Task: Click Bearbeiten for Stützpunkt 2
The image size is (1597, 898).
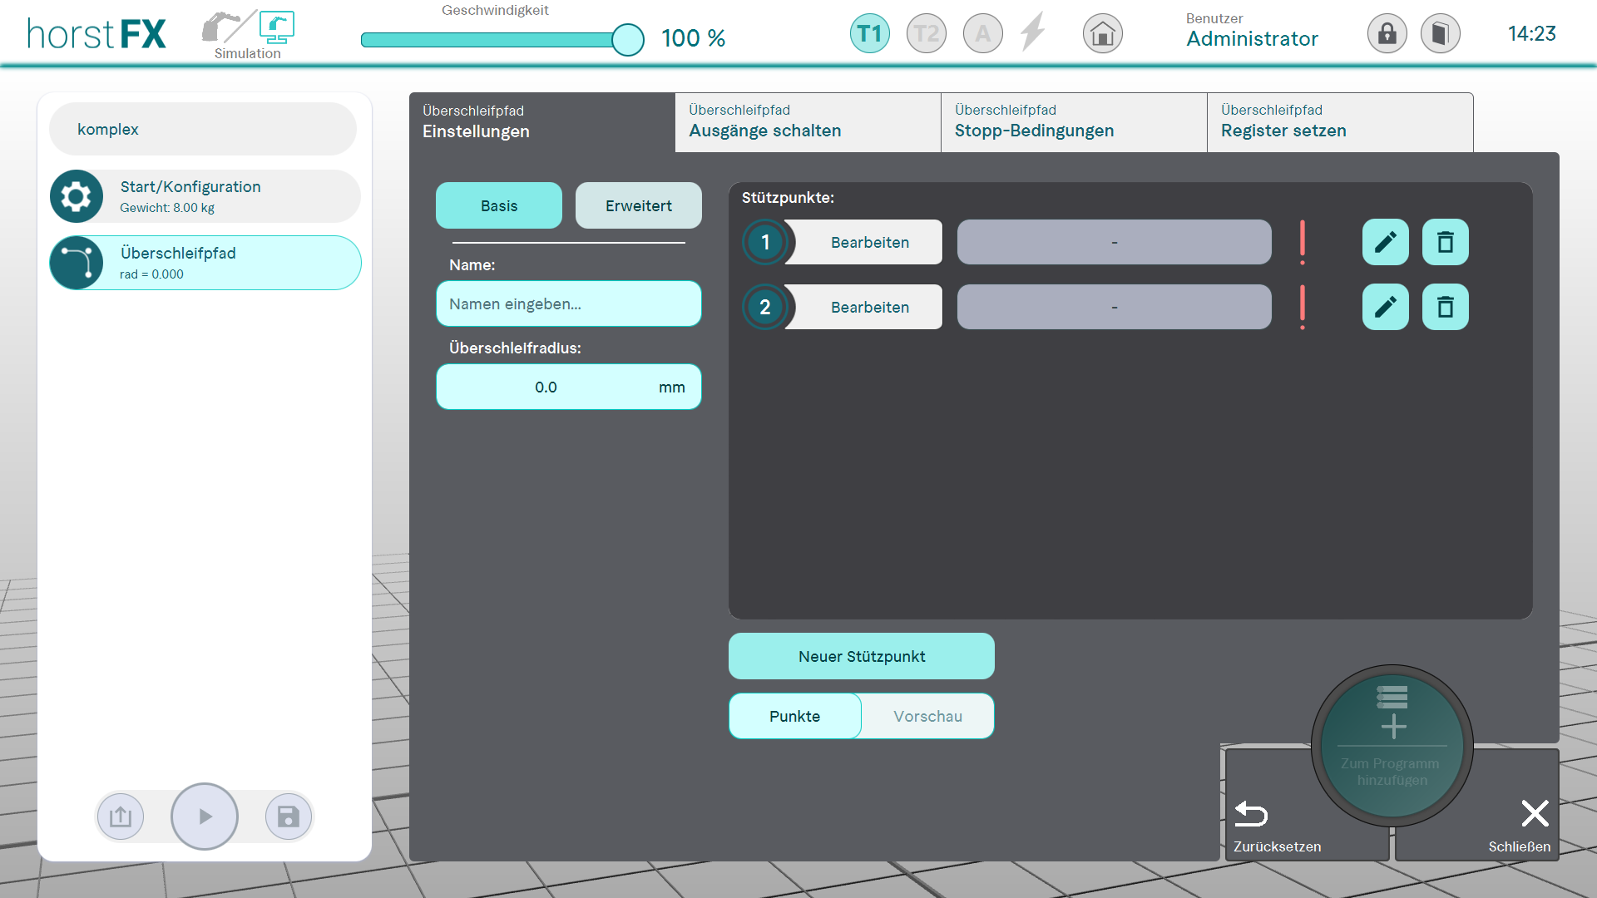Action: (x=869, y=307)
